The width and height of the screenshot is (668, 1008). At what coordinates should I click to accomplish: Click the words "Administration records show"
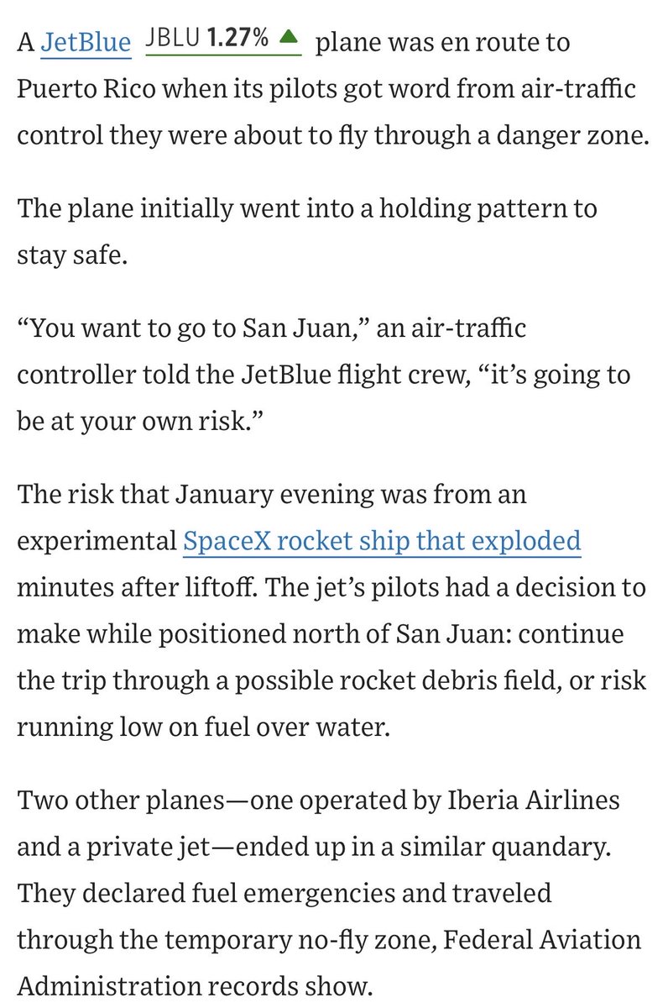point(195,983)
